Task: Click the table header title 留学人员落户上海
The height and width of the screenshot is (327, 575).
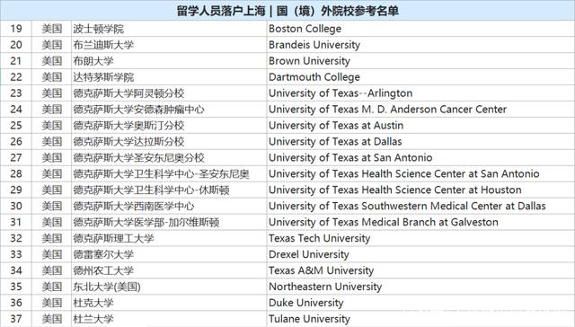Action: (x=221, y=11)
